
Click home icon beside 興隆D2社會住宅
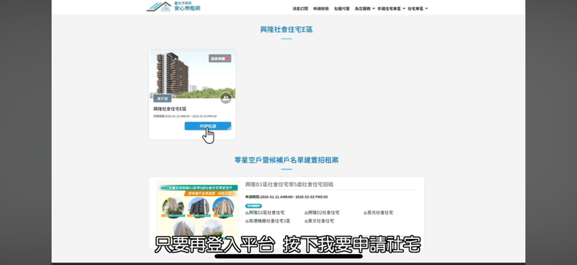click(x=306, y=213)
